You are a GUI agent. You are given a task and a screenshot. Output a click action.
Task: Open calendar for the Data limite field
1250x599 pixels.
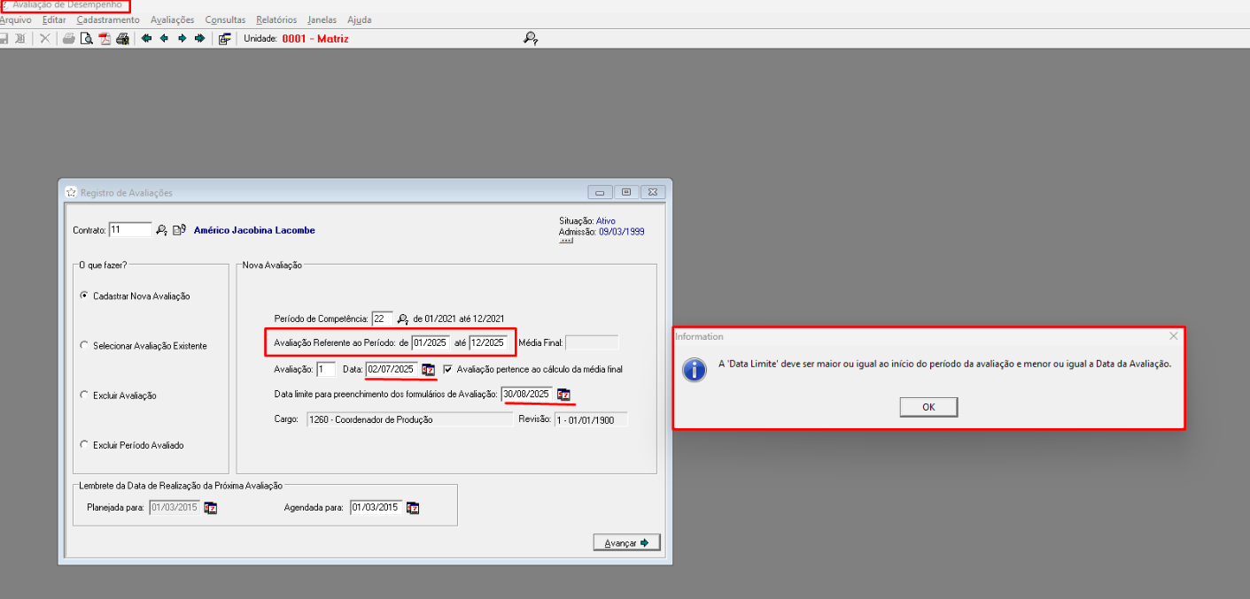[x=563, y=395]
